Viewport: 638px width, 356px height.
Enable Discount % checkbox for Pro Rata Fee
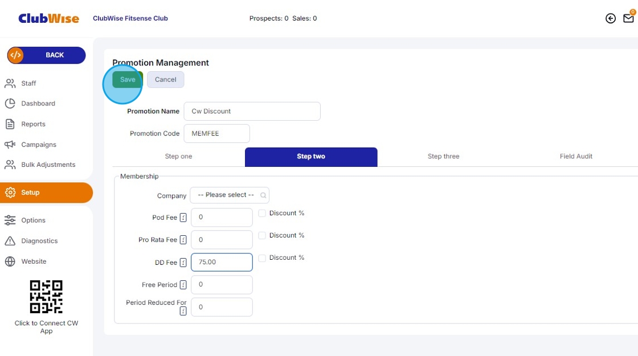coord(262,236)
